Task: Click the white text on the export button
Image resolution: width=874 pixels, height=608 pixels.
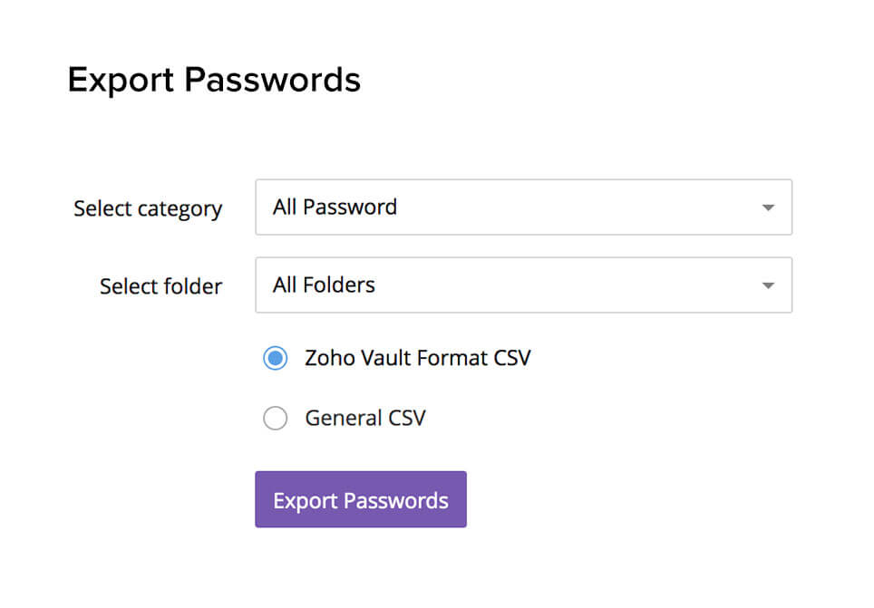Action: (361, 500)
